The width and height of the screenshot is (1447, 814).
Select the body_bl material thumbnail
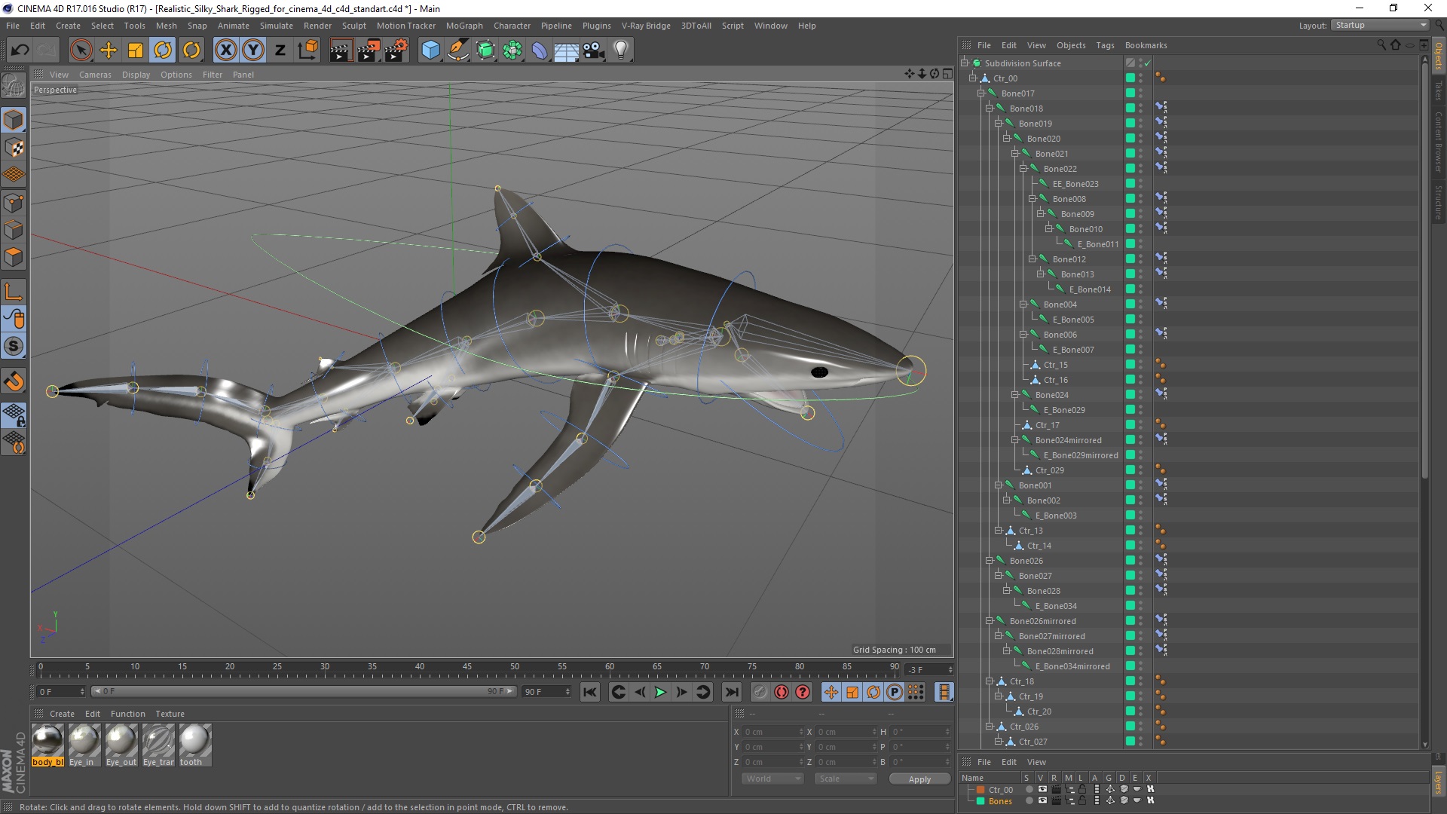47,745
